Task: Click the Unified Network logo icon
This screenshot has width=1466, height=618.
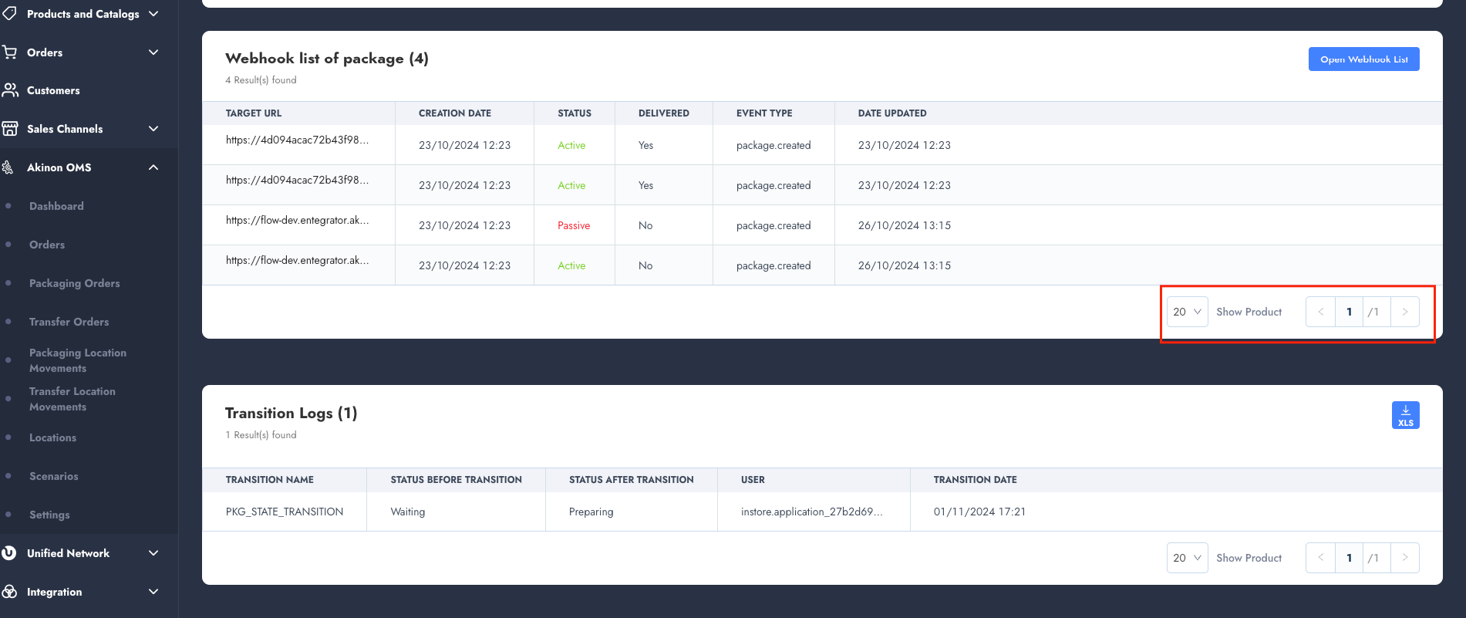Action: [9, 553]
